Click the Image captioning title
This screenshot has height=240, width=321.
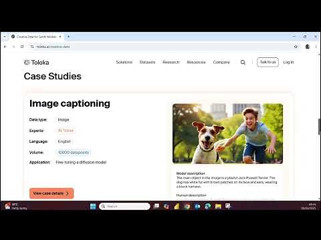point(70,103)
